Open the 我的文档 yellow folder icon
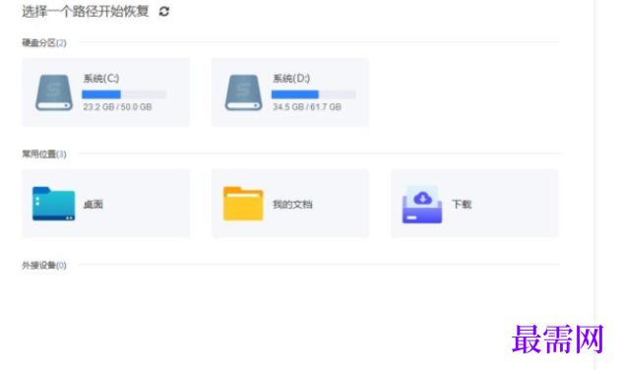Screen dimensions: 622x370 243,204
